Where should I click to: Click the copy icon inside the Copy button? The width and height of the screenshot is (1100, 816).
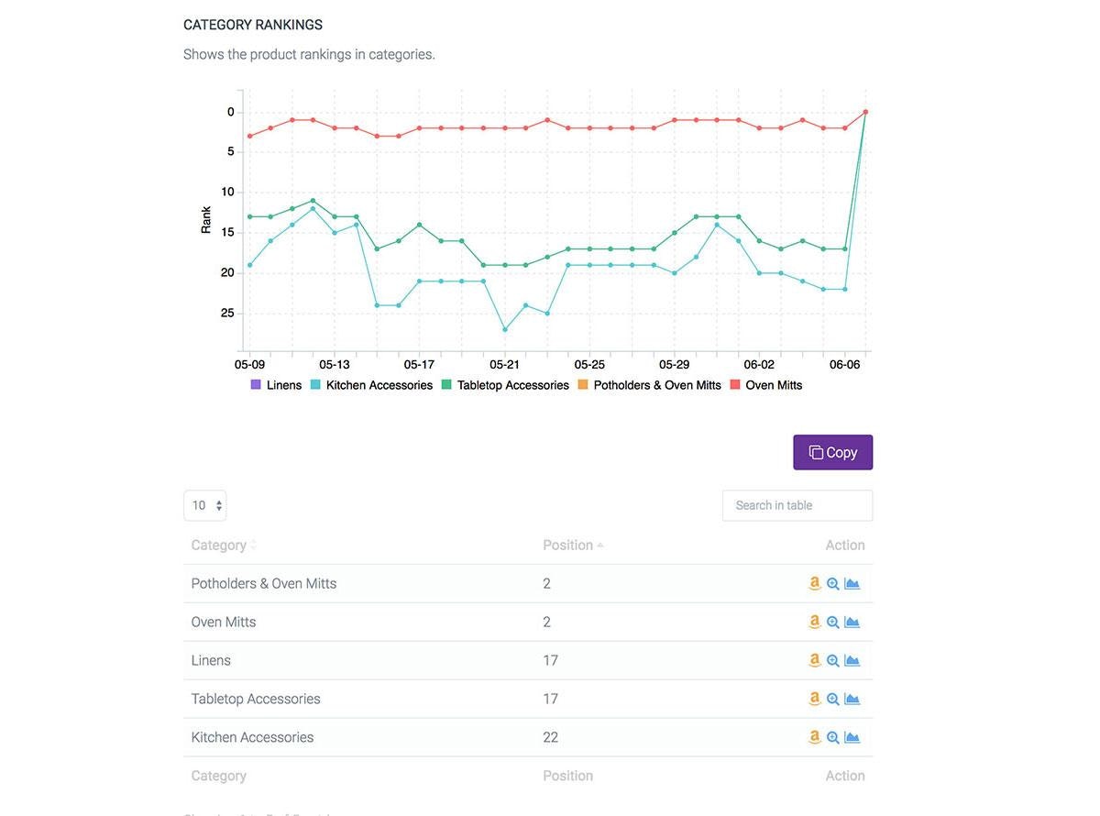point(816,451)
